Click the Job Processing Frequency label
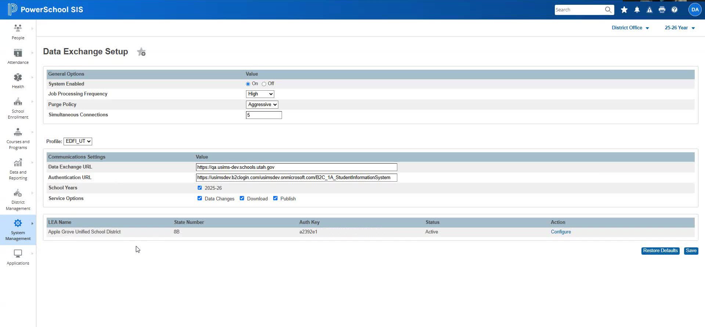The image size is (705, 327). [78, 94]
